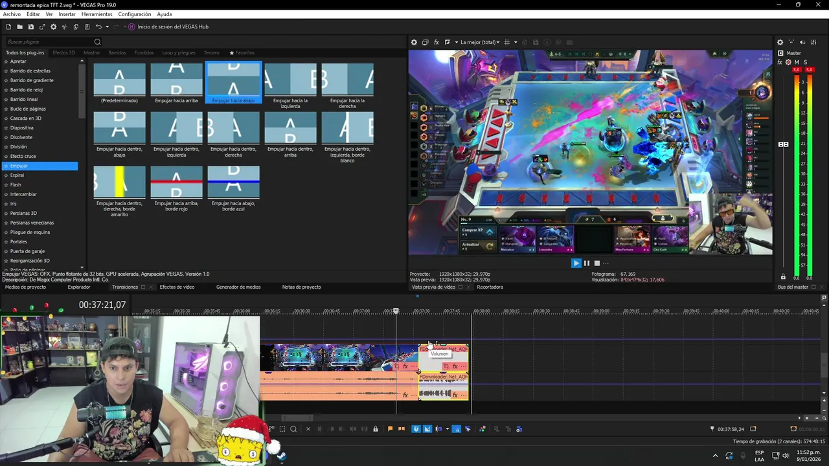Undo the last action
The height and width of the screenshot is (466, 829).
click(x=98, y=27)
